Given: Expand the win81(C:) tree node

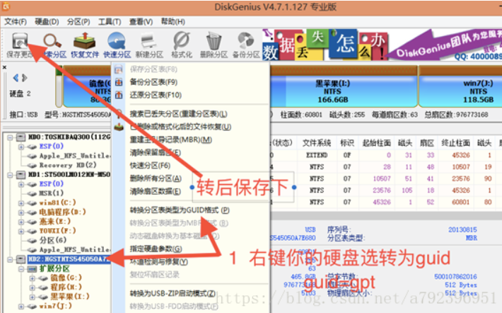Looking at the screenshot, I should coord(21,203).
